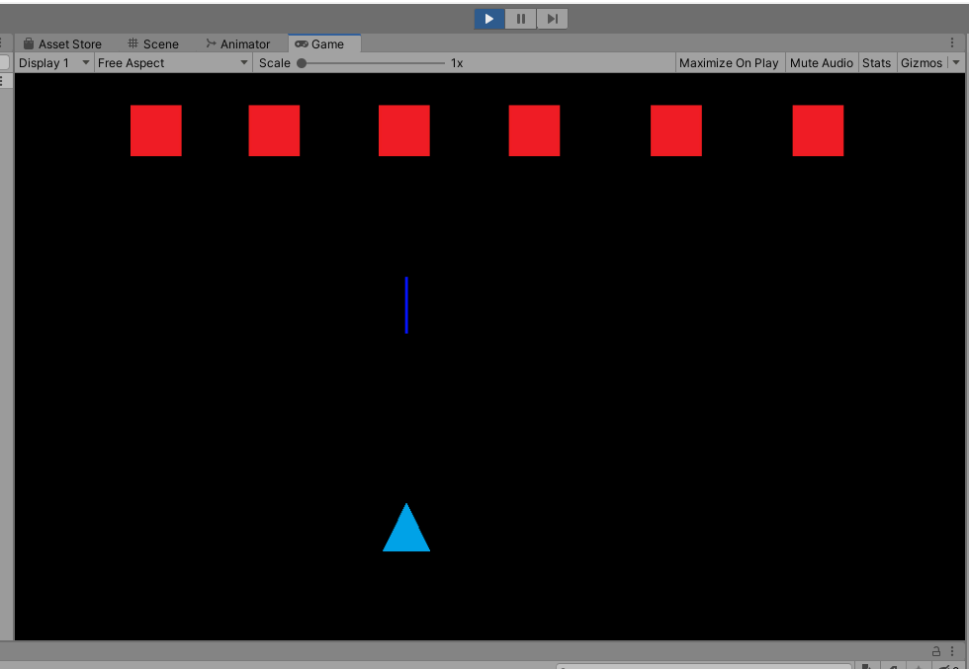Viewport: 969px width, 669px height.
Task: Toggle Maximize On Play
Action: coord(729,63)
